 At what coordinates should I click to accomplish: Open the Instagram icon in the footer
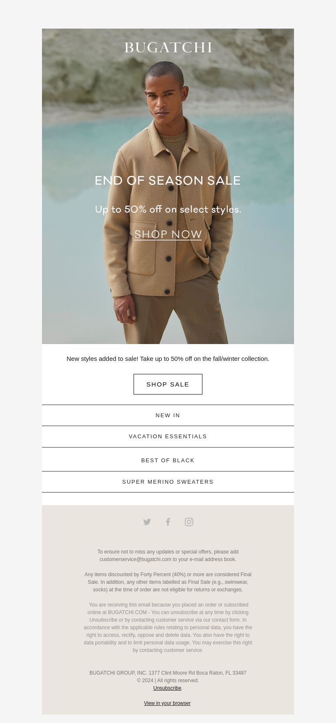coord(189,522)
